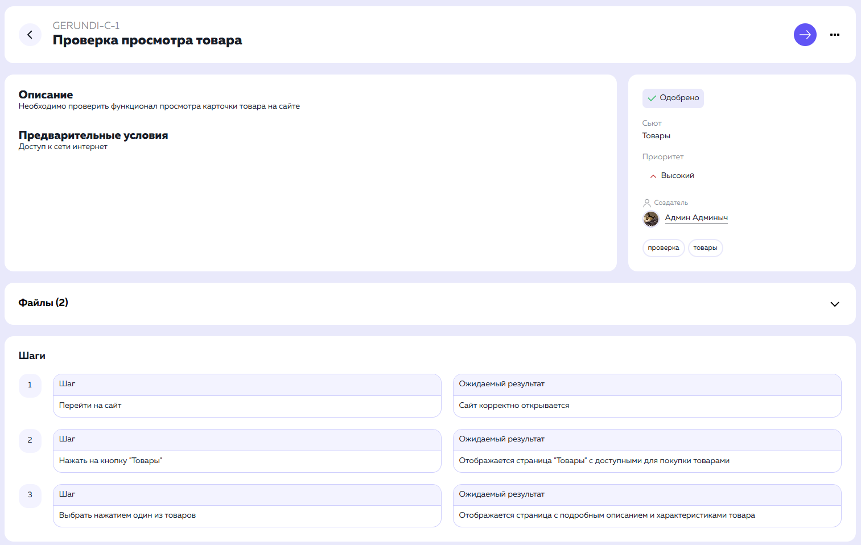Click step number 2 badge

point(30,440)
